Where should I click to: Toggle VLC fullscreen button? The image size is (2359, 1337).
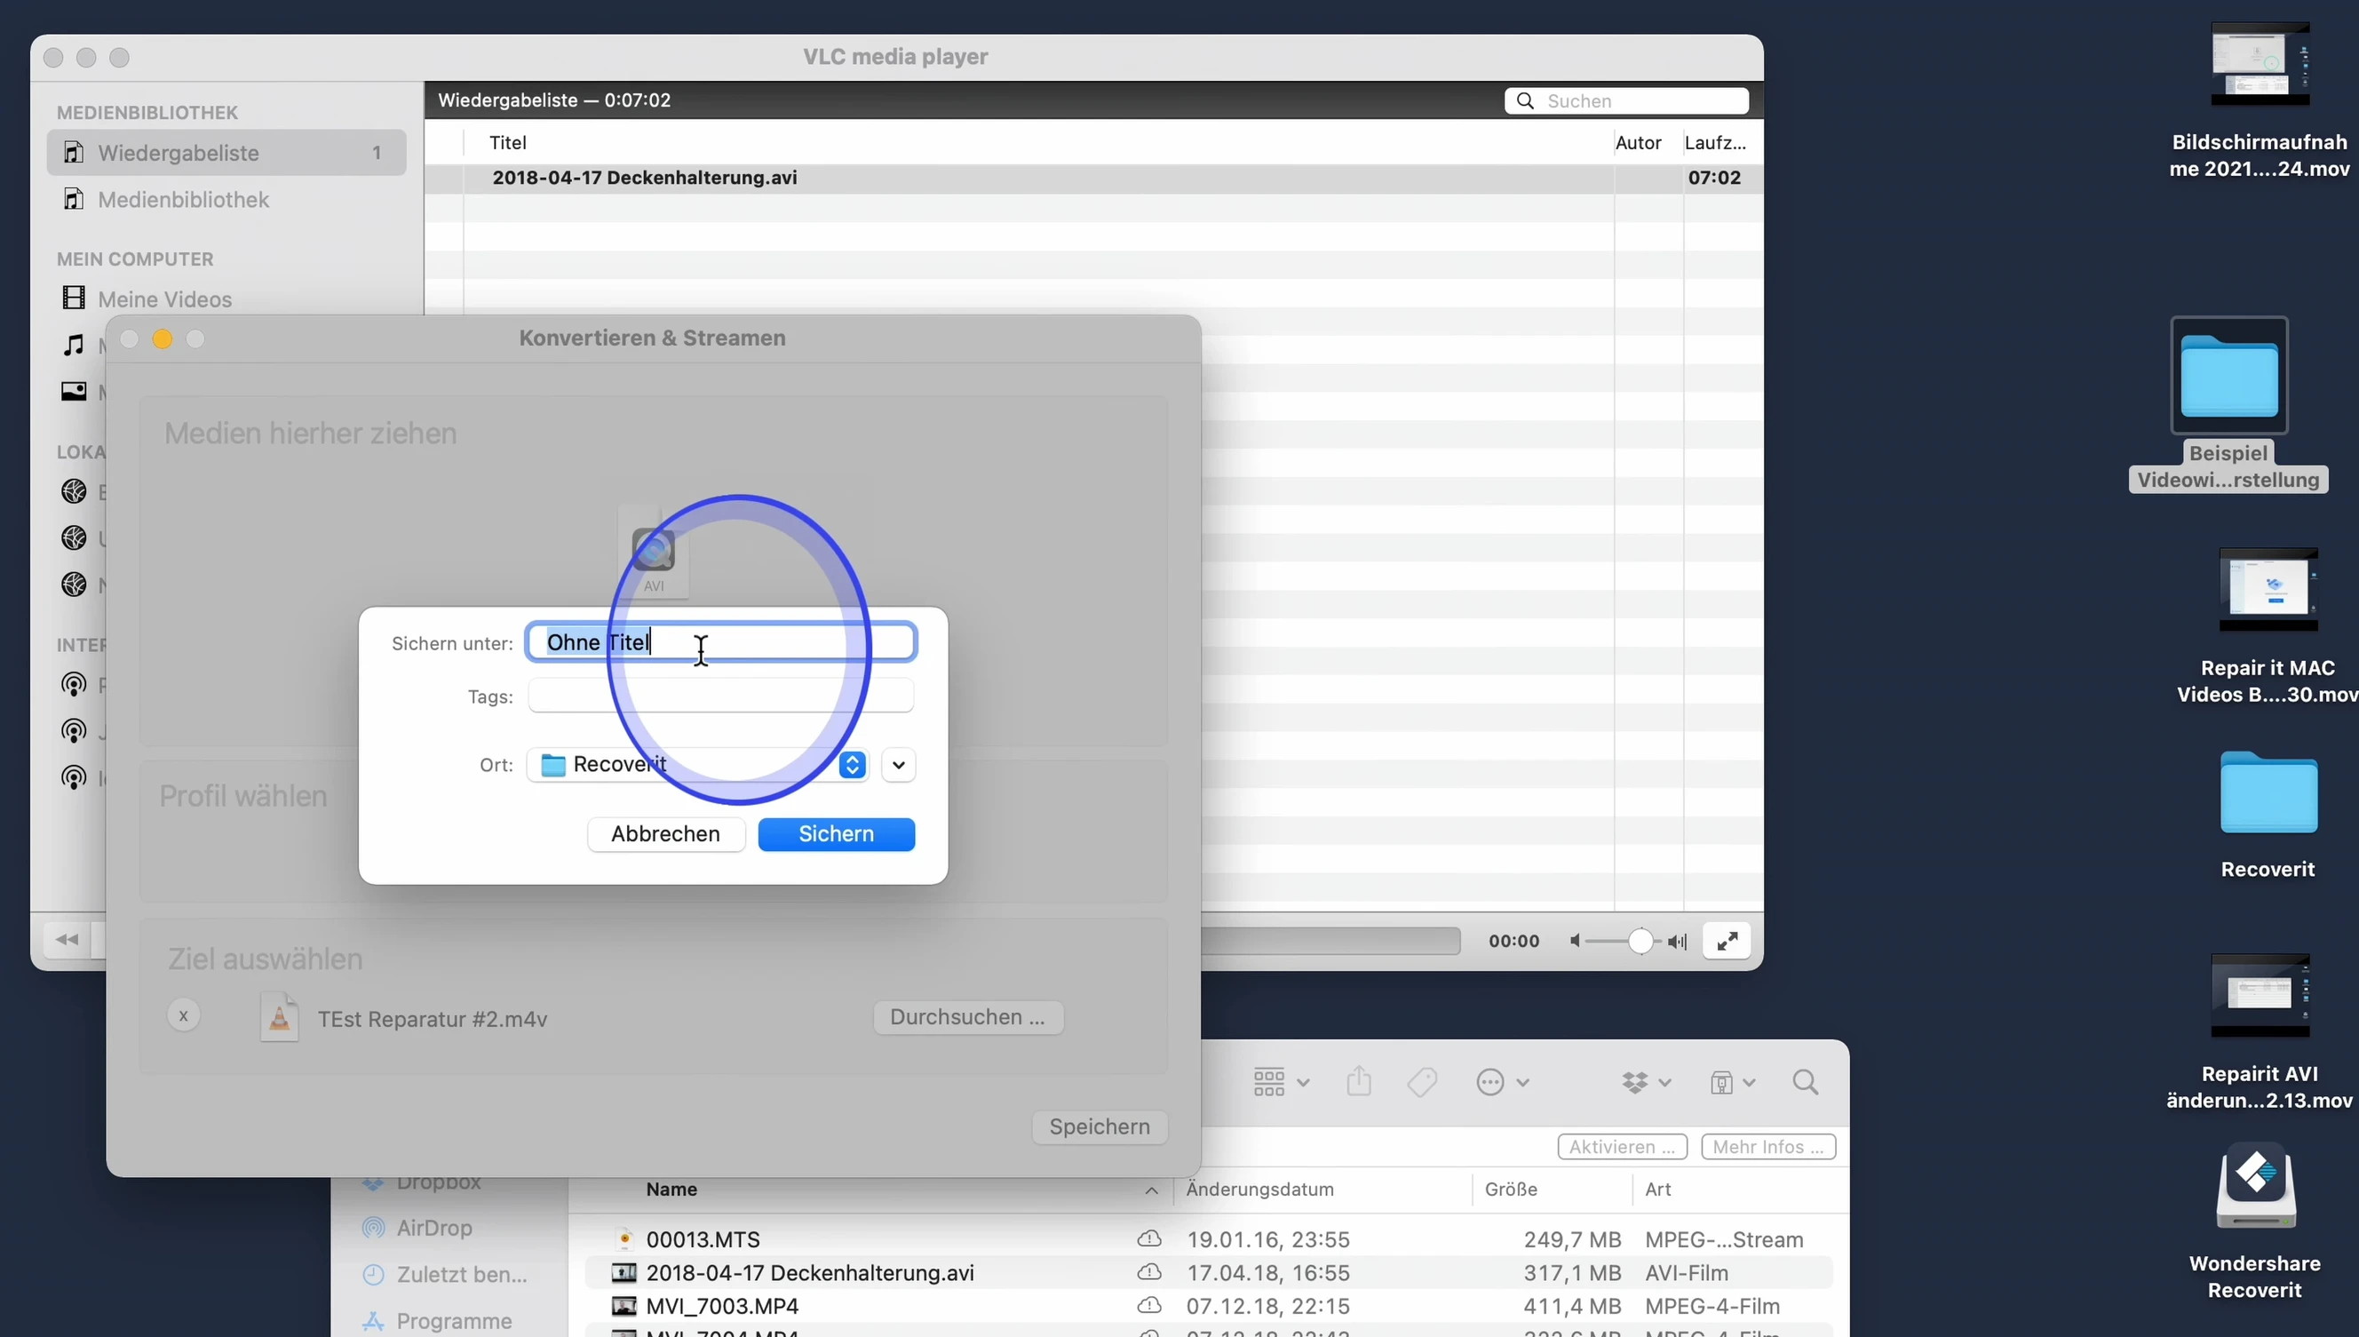pyautogui.click(x=1727, y=940)
